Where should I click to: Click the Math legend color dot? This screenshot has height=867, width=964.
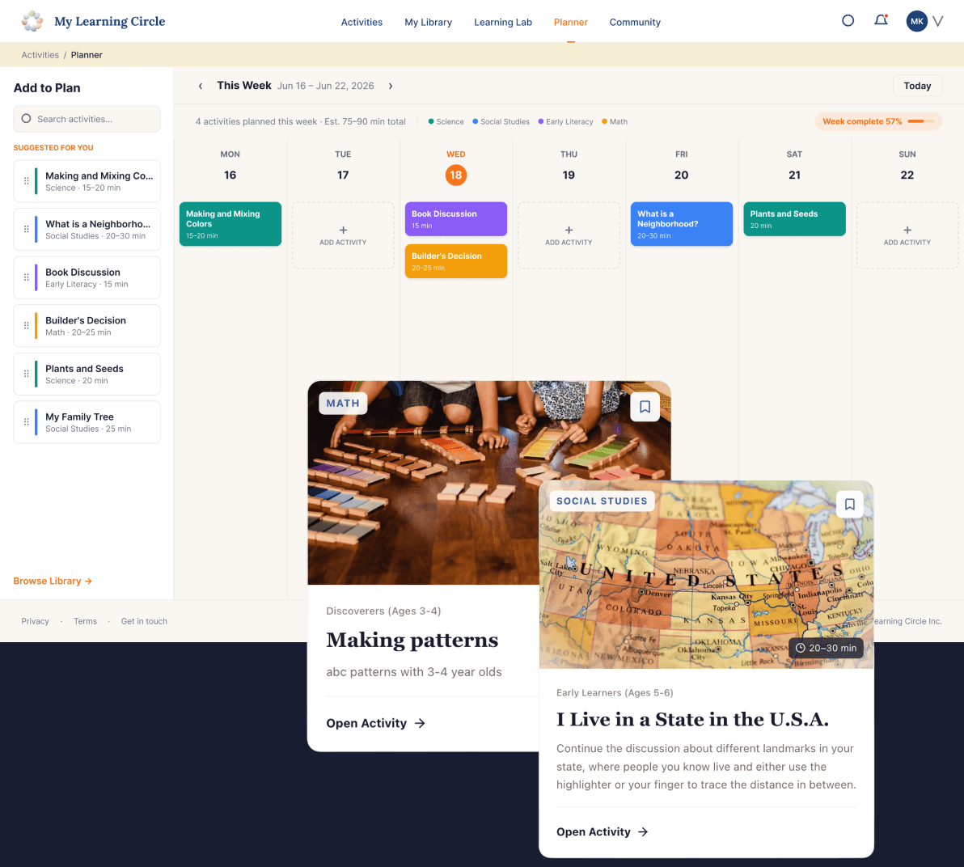coord(604,121)
